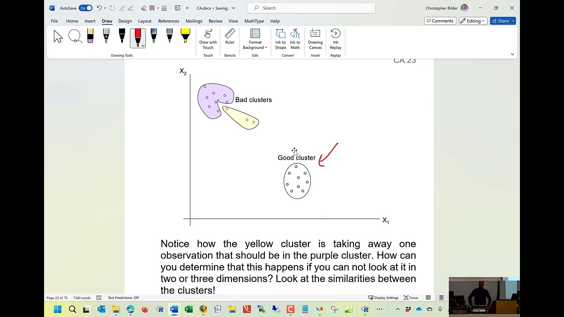Click the Bad clusters text label
This screenshot has width=564, height=317.
click(253, 100)
